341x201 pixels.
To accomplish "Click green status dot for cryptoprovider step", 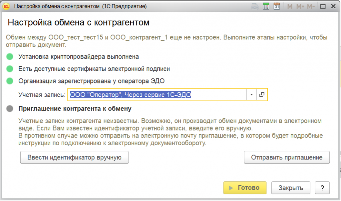I will 10,57.
